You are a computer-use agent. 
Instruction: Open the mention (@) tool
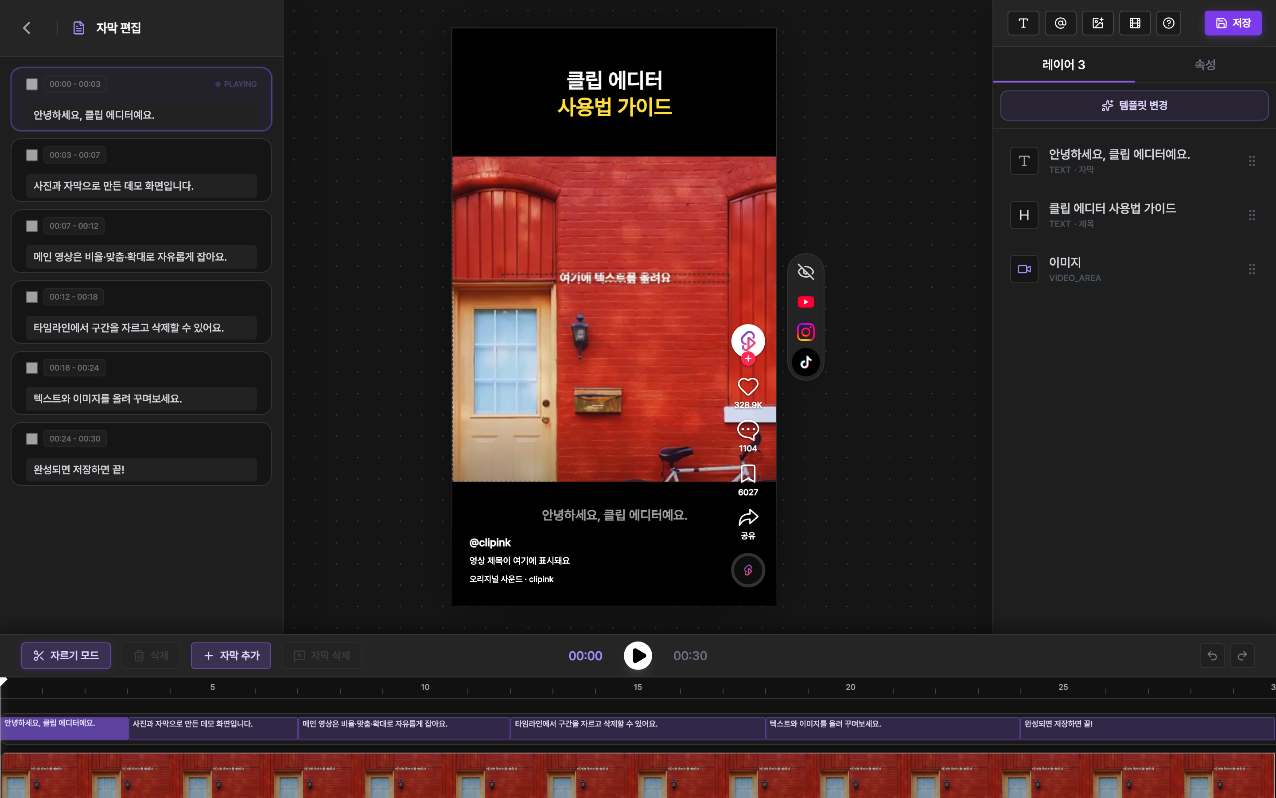[1060, 23]
